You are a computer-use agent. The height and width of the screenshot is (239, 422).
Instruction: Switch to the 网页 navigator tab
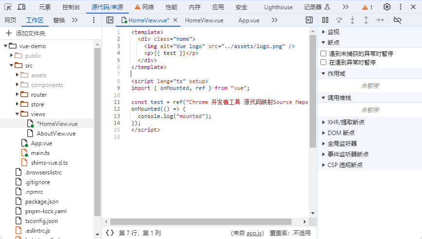(11, 20)
